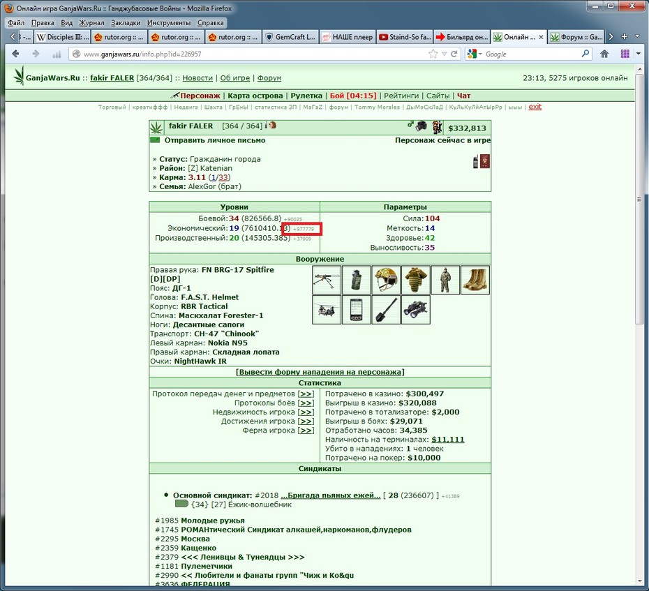Open the Firefox home page button
This screenshot has width=649, height=591.
pos(604,54)
